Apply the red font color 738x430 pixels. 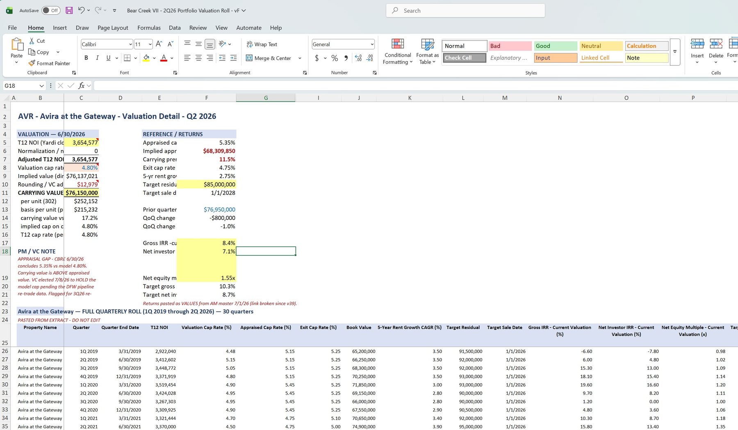164,58
